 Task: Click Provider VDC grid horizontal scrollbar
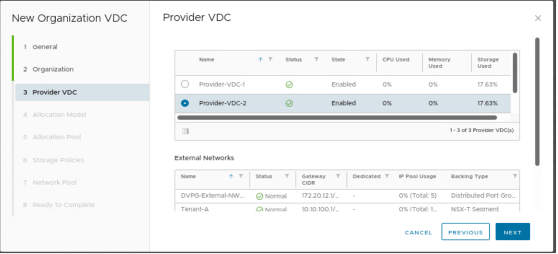point(337,117)
